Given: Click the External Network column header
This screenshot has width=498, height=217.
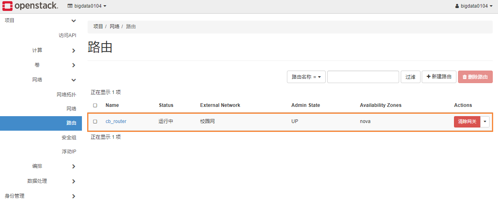Looking at the screenshot, I should tap(220, 105).
